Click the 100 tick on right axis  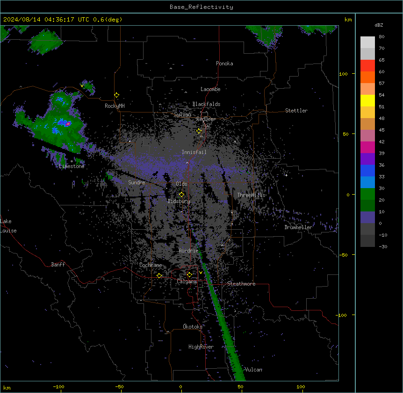pyautogui.click(x=343, y=74)
